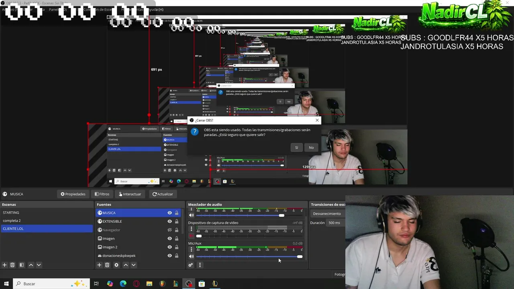
Task: Open Task View from the taskbar
Action: (x=96, y=284)
